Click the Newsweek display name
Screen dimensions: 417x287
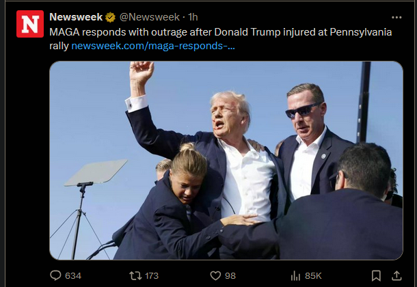76,17
